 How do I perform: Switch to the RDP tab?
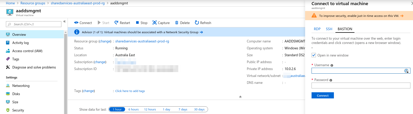click(317, 29)
